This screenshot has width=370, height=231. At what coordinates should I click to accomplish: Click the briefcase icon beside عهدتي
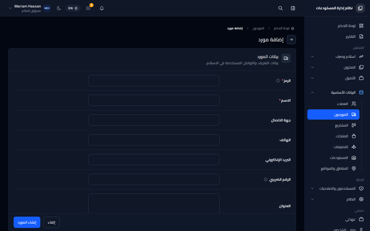(361, 219)
